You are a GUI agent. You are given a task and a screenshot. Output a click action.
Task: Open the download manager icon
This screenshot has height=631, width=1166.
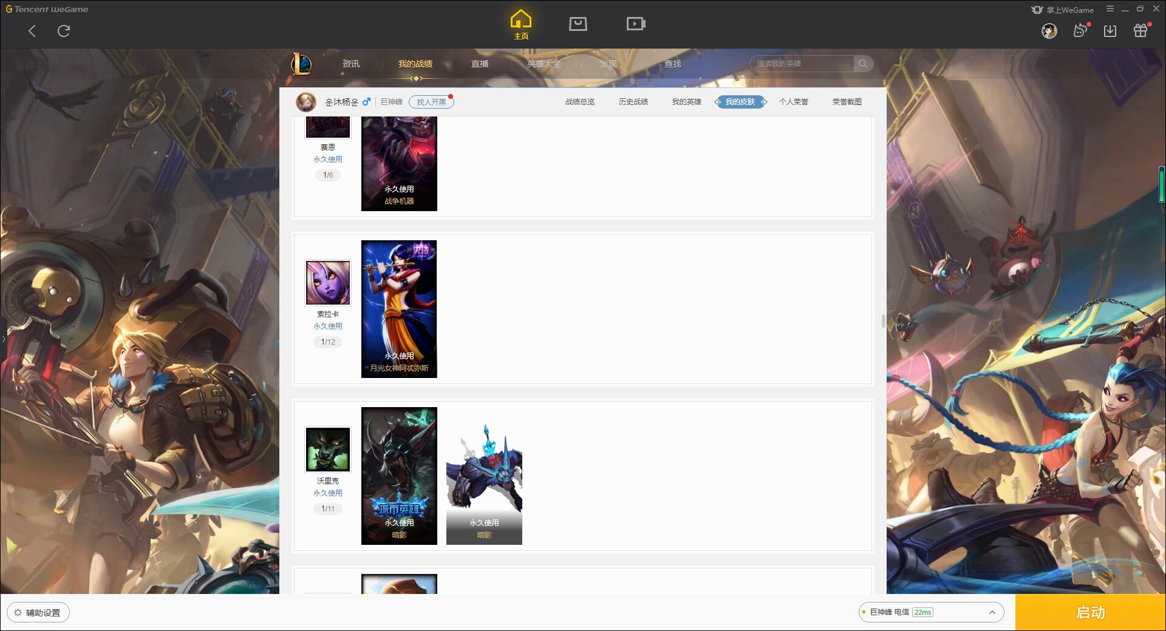click(x=1110, y=31)
